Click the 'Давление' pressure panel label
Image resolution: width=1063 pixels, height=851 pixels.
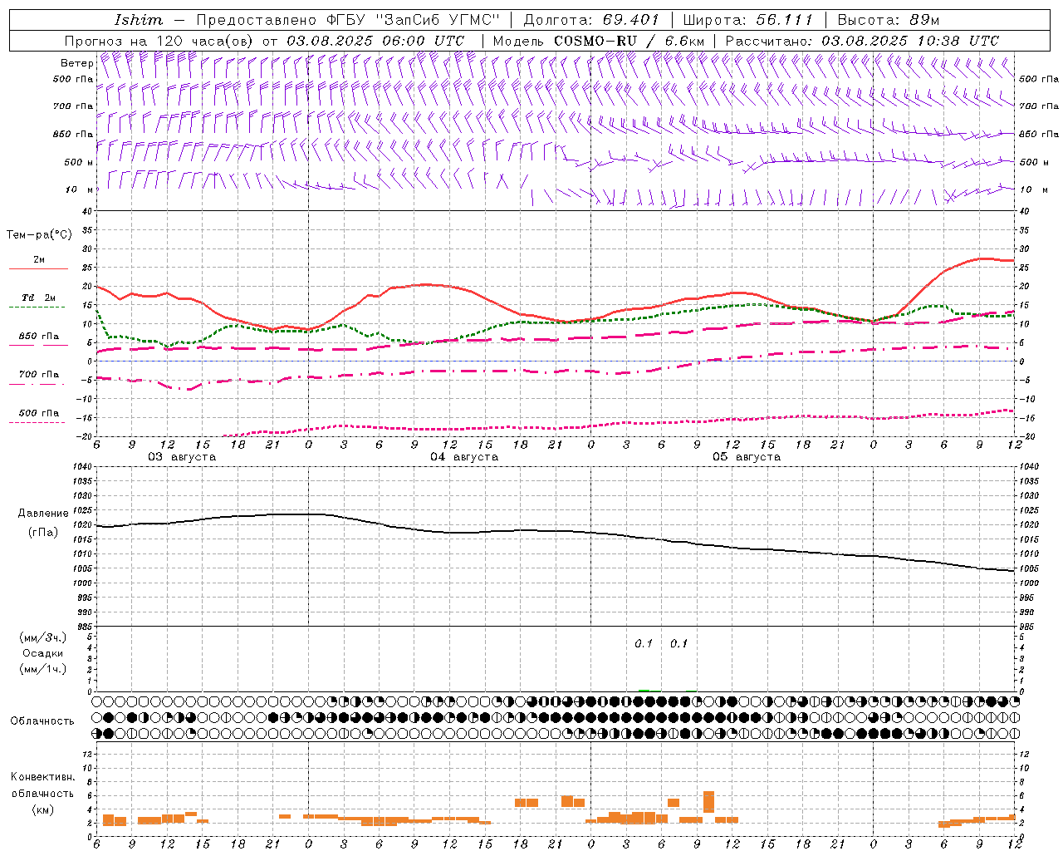[43, 513]
